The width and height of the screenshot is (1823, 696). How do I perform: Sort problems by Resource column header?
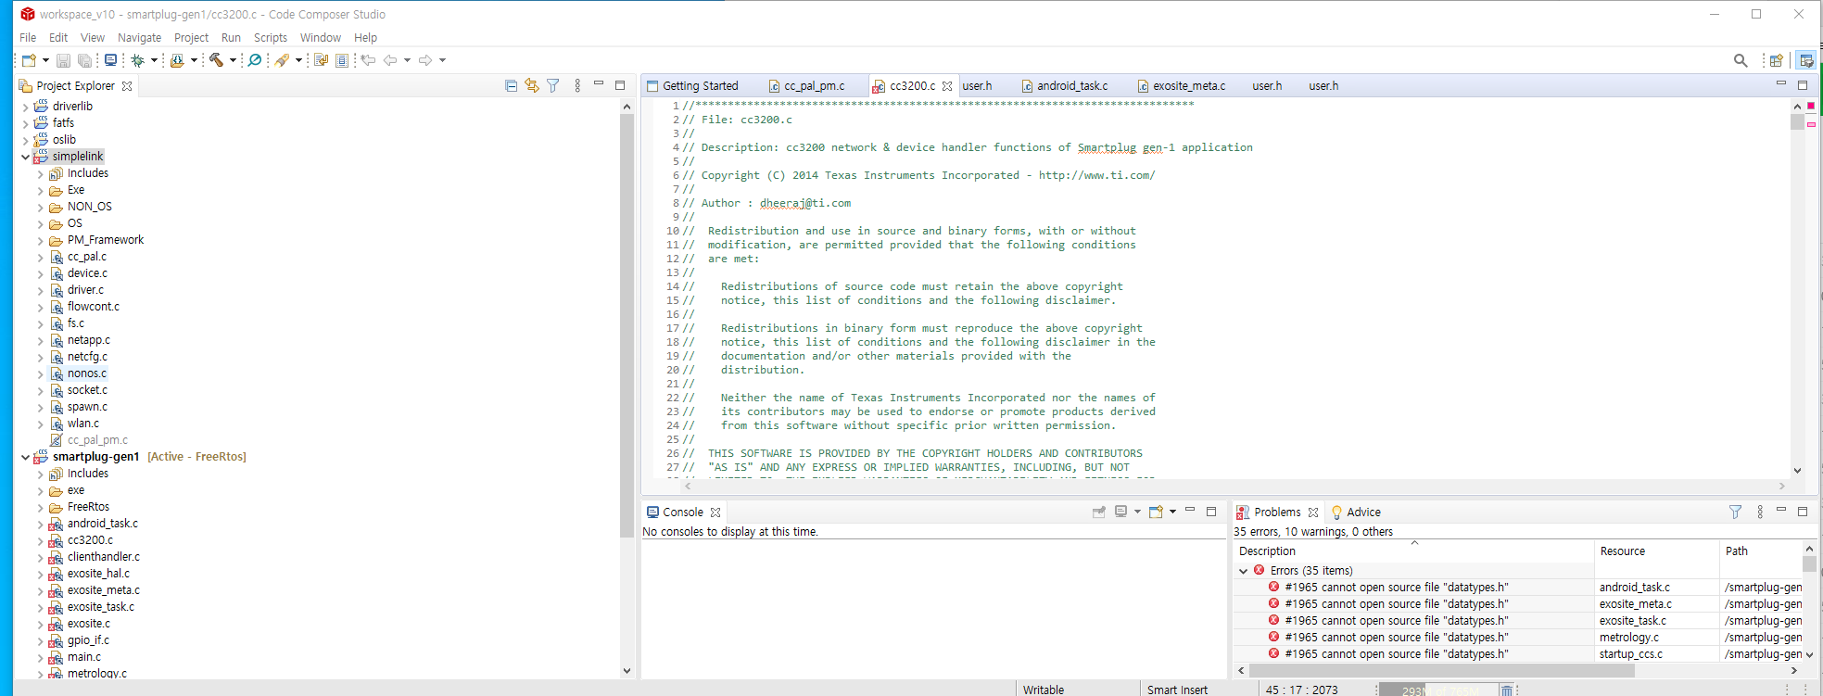point(1656,551)
